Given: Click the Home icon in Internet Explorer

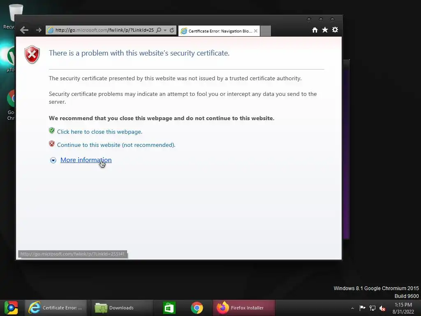Looking at the screenshot, I should click(x=315, y=30).
